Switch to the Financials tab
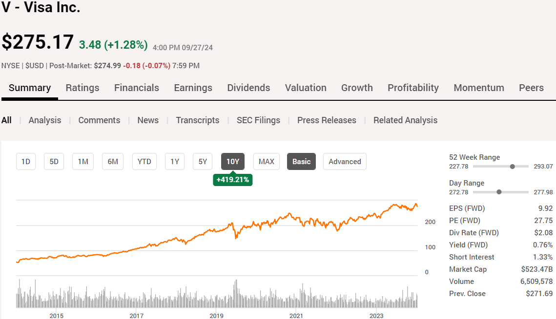 click(x=137, y=88)
